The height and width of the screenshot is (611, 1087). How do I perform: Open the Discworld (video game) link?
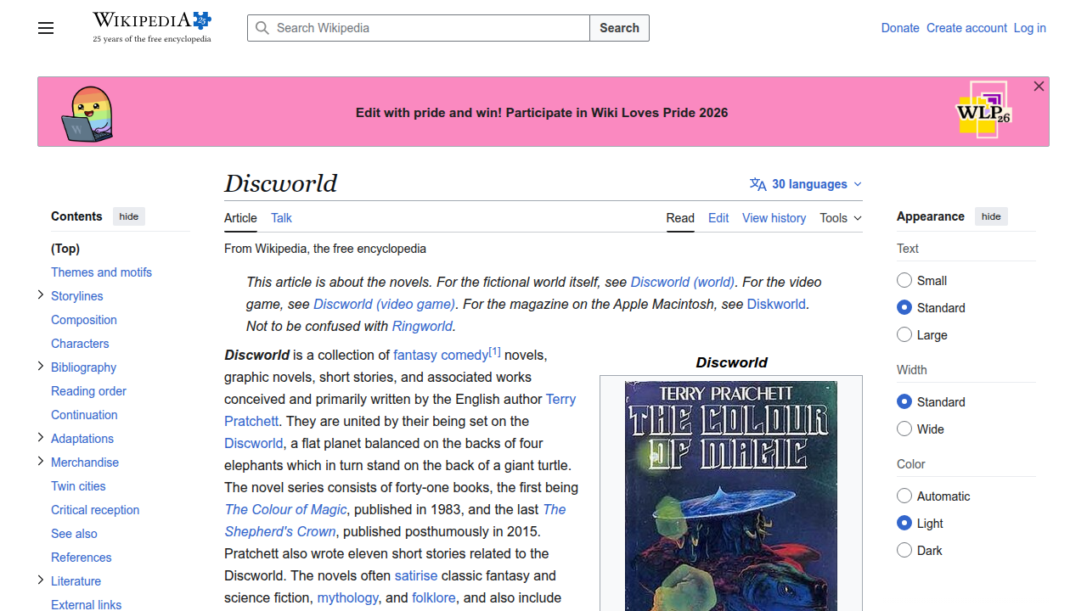point(385,304)
